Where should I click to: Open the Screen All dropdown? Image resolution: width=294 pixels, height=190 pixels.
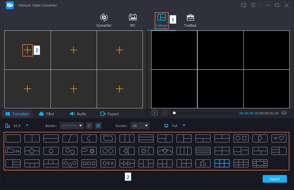click(x=140, y=126)
